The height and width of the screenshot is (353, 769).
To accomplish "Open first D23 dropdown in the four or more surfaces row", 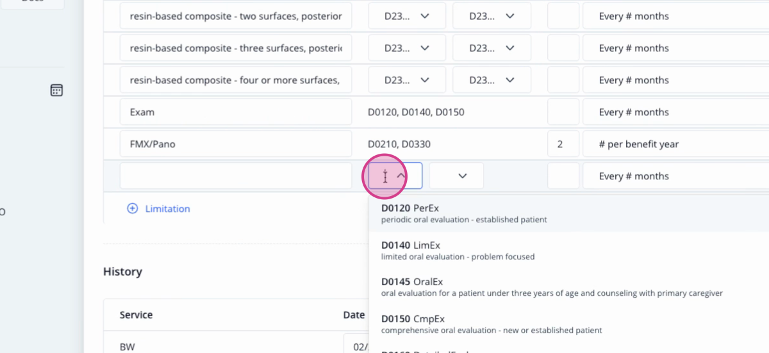I will click(407, 80).
